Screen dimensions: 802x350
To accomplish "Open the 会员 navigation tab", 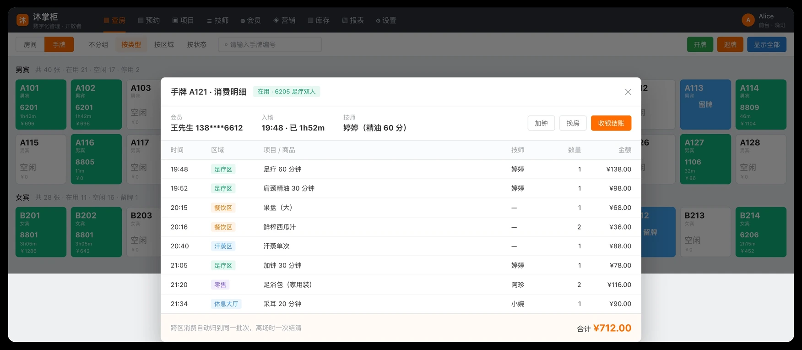I will tap(250, 21).
